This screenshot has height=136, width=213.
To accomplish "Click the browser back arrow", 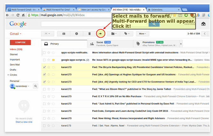I will tap(7, 15).
